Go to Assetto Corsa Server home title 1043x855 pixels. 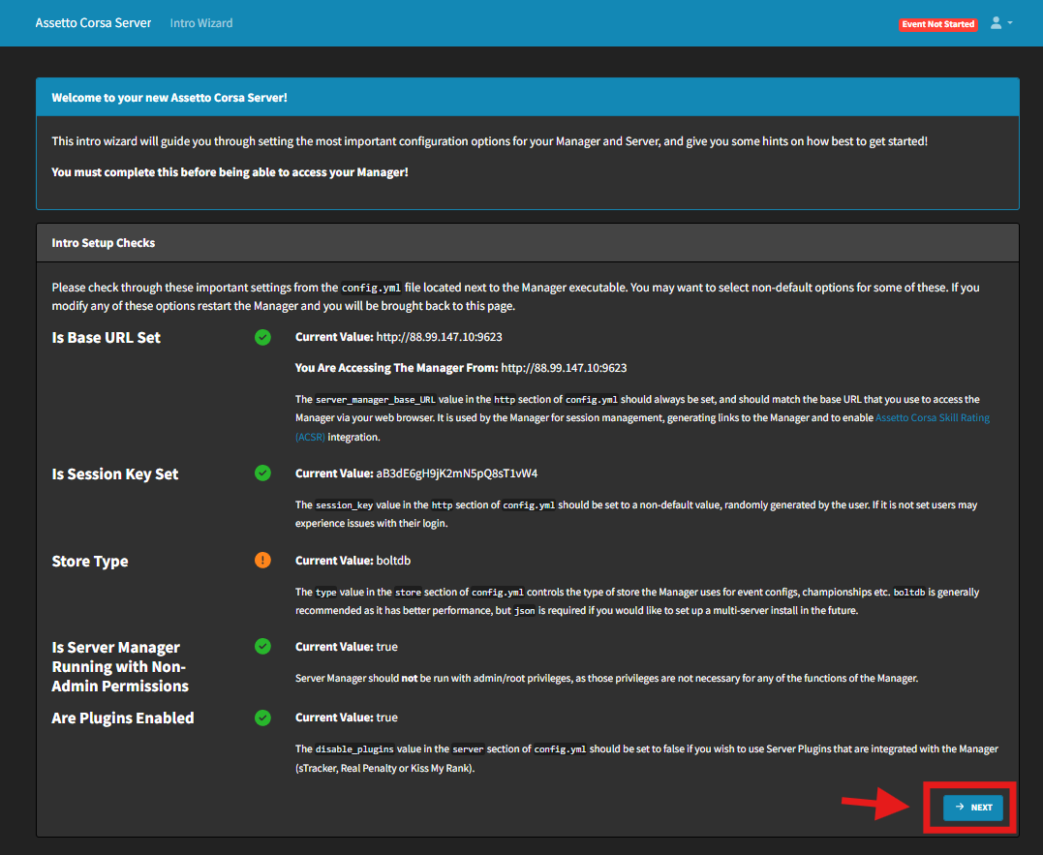[x=93, y=23]
